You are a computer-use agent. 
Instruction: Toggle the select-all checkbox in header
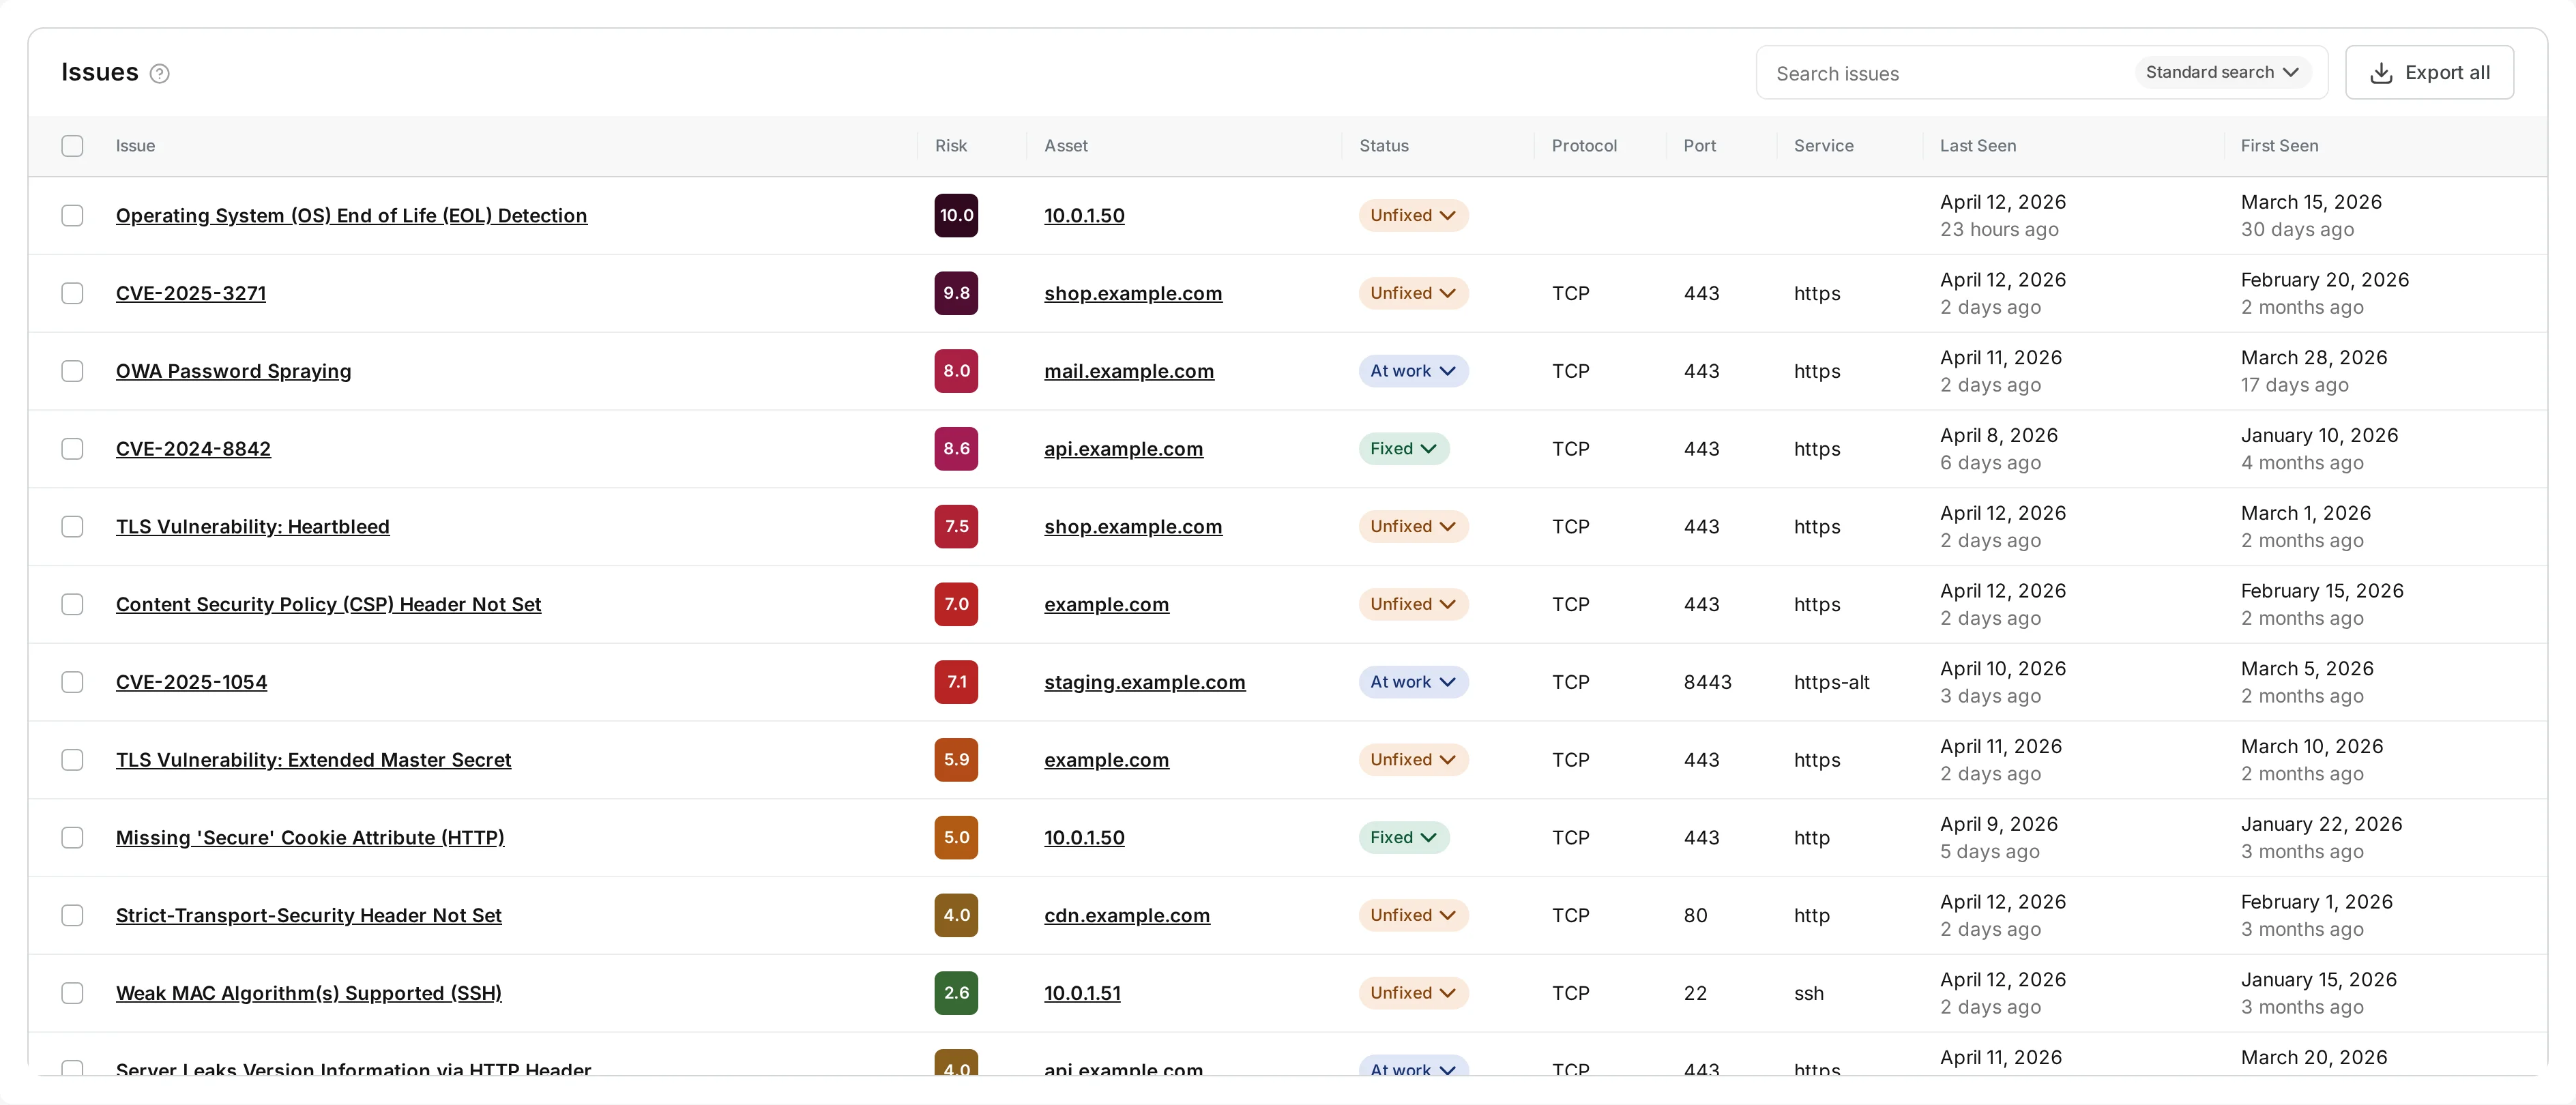tap(72, 146)
